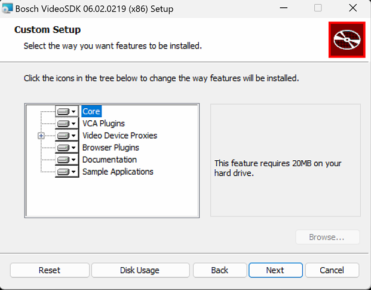Click the setup icon in the title bar

tap(8, 8)
